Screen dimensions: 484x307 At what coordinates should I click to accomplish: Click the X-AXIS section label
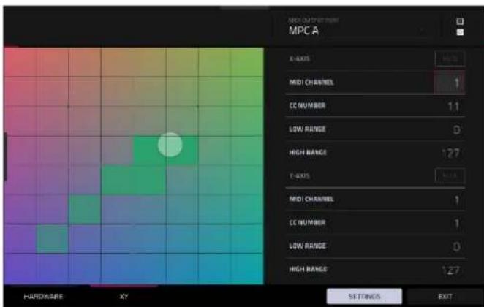(x=299, y=58)
